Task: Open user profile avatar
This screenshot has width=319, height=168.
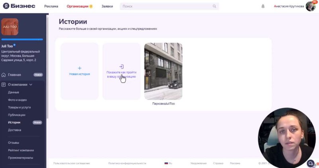Action: [311, 6]
